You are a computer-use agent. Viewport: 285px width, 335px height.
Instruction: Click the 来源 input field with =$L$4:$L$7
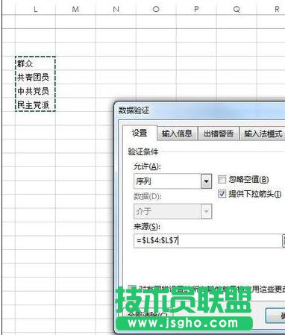pos(207,240)
